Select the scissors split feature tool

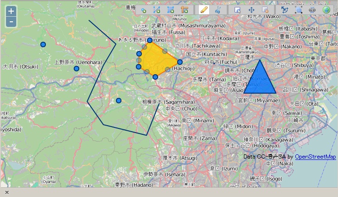[x=217, y=10]
